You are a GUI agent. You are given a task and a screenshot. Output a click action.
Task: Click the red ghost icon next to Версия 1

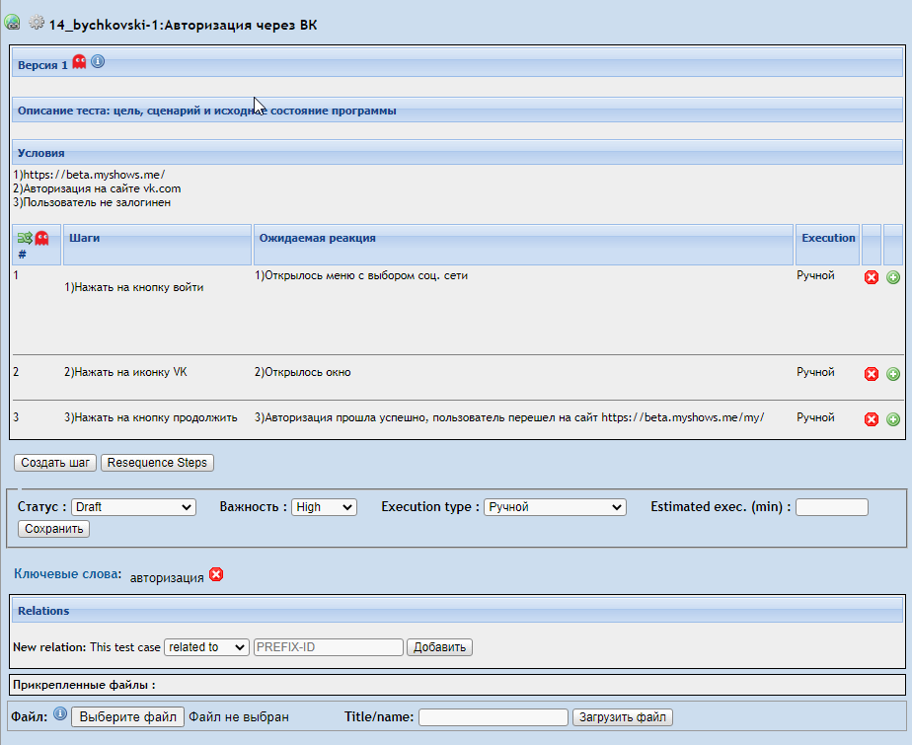tap(79, 61)
